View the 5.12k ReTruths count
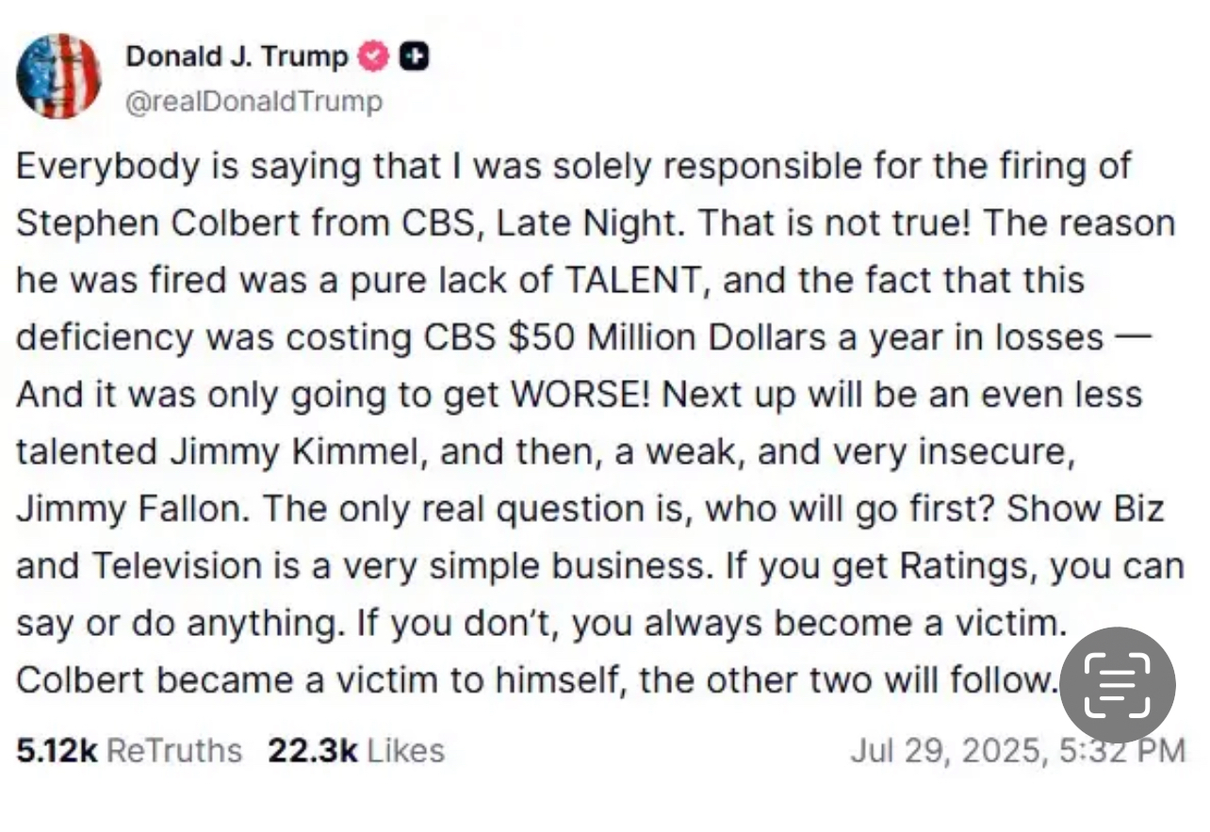Image resolution: width=1210 pixels, height=832 pixels. tap(57, 750)
